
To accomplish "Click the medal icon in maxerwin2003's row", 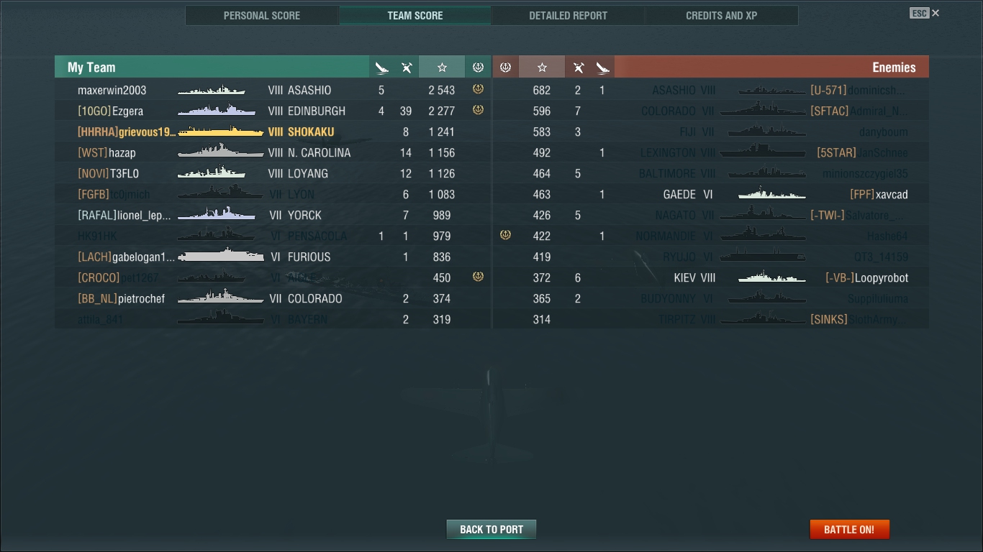I will coord(478,89).
